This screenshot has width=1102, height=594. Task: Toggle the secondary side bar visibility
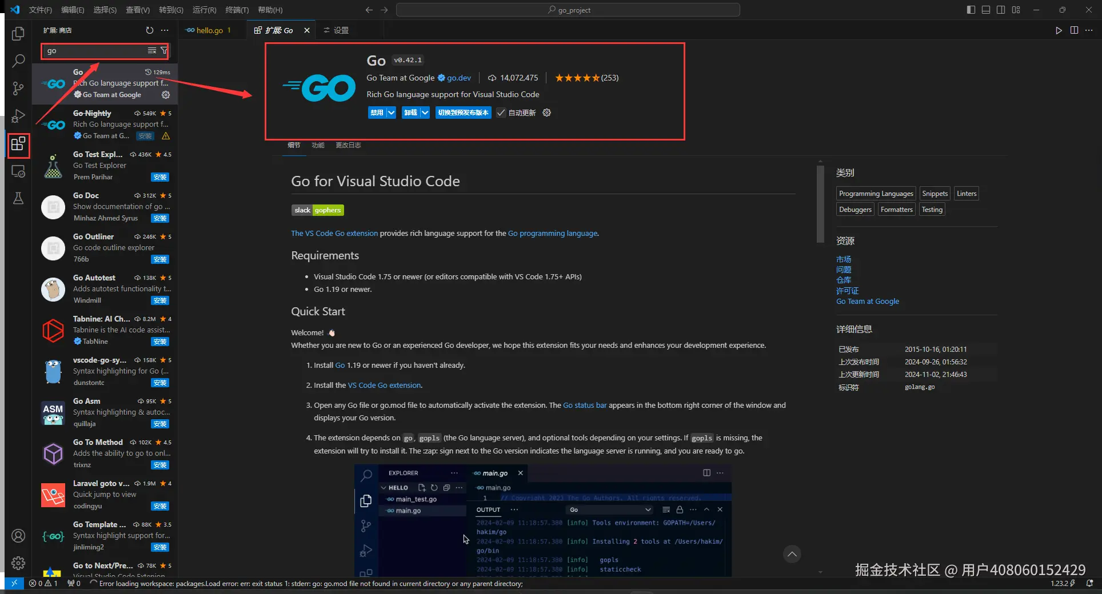tap(1001, 10)
